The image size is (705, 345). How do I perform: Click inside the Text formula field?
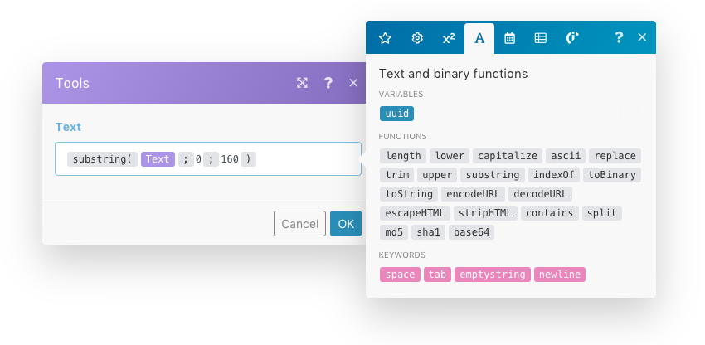tap(307, 159)
